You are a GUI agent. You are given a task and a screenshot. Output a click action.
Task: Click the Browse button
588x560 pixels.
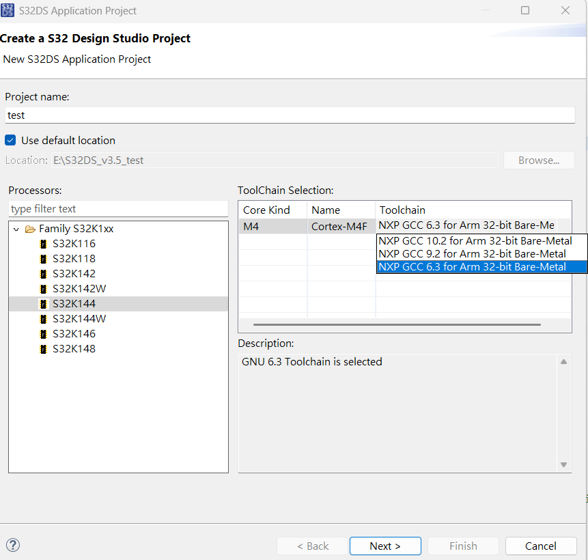(539, 160)
